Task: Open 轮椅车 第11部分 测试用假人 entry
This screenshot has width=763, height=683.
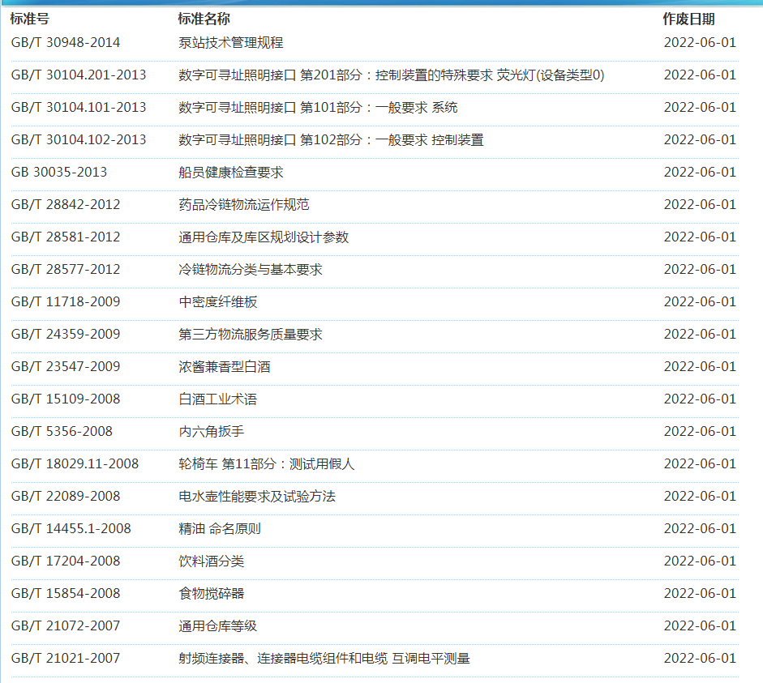Action: pos(267,464)
